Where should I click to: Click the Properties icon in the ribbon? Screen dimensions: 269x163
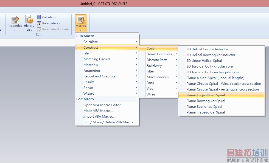point(15,19)
